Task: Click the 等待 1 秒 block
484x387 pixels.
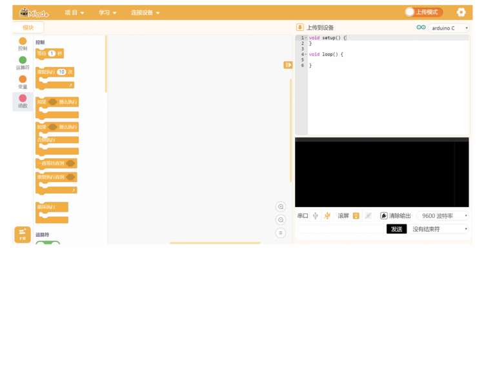Action: click(50, 54)
